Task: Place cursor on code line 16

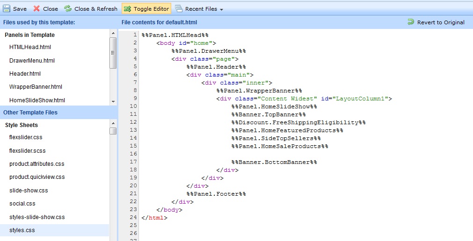Action: [x=234, y=154]
